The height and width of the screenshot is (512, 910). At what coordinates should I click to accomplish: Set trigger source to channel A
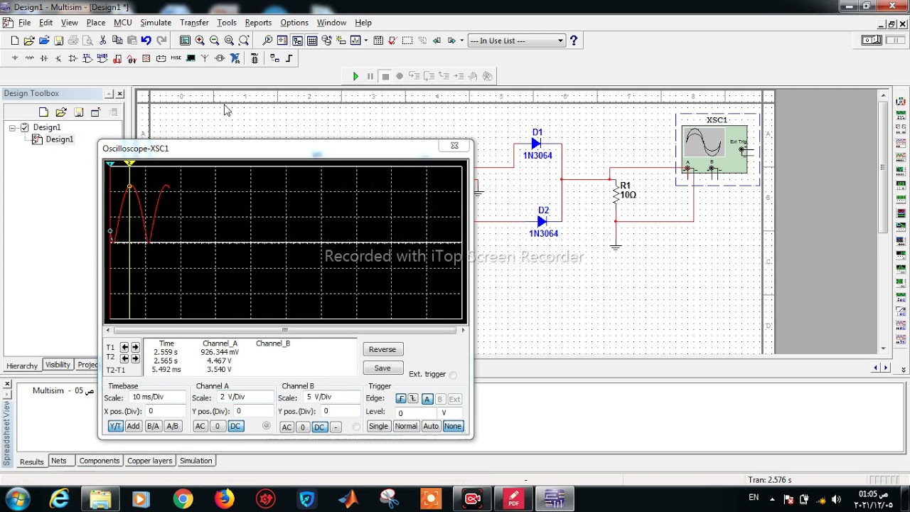click(x=427, y=399)
